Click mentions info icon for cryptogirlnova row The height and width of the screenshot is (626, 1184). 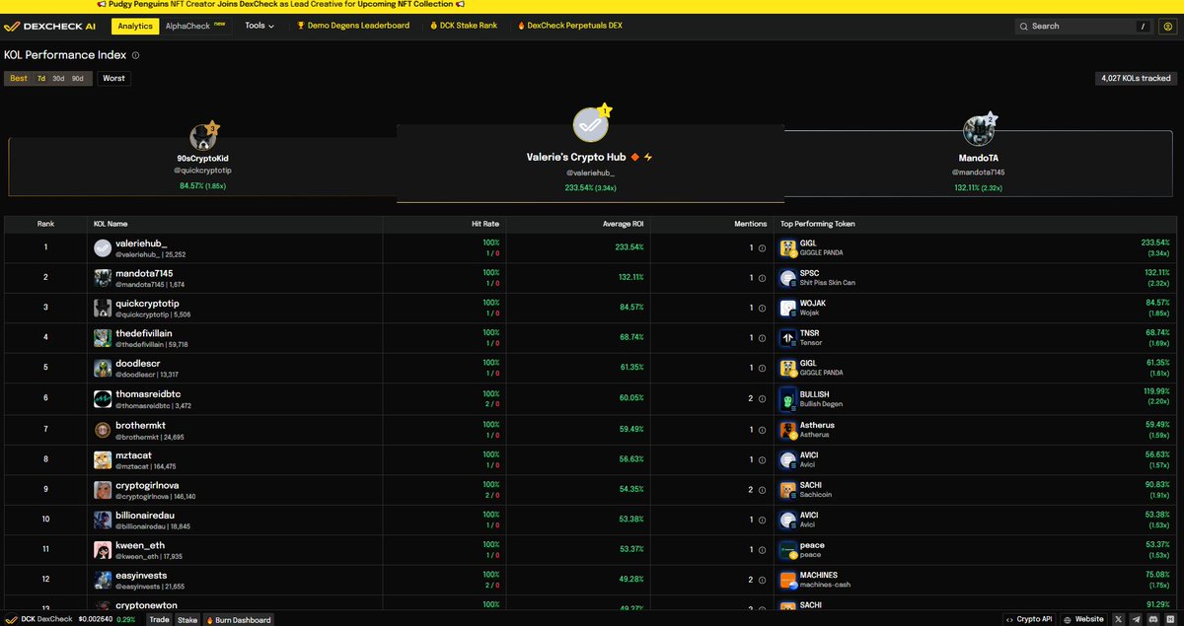pos(762,490)
